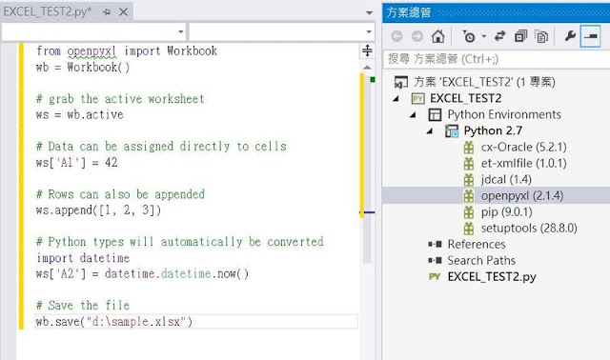
Task: Collapse the Python Environments node
Action: pyautogui.click(x=413, y=114)
